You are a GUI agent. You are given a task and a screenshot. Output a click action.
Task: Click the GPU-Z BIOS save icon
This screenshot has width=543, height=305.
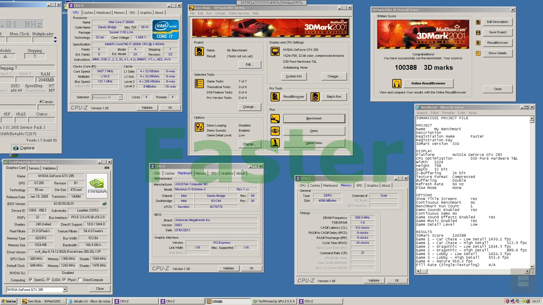[105, 204]
